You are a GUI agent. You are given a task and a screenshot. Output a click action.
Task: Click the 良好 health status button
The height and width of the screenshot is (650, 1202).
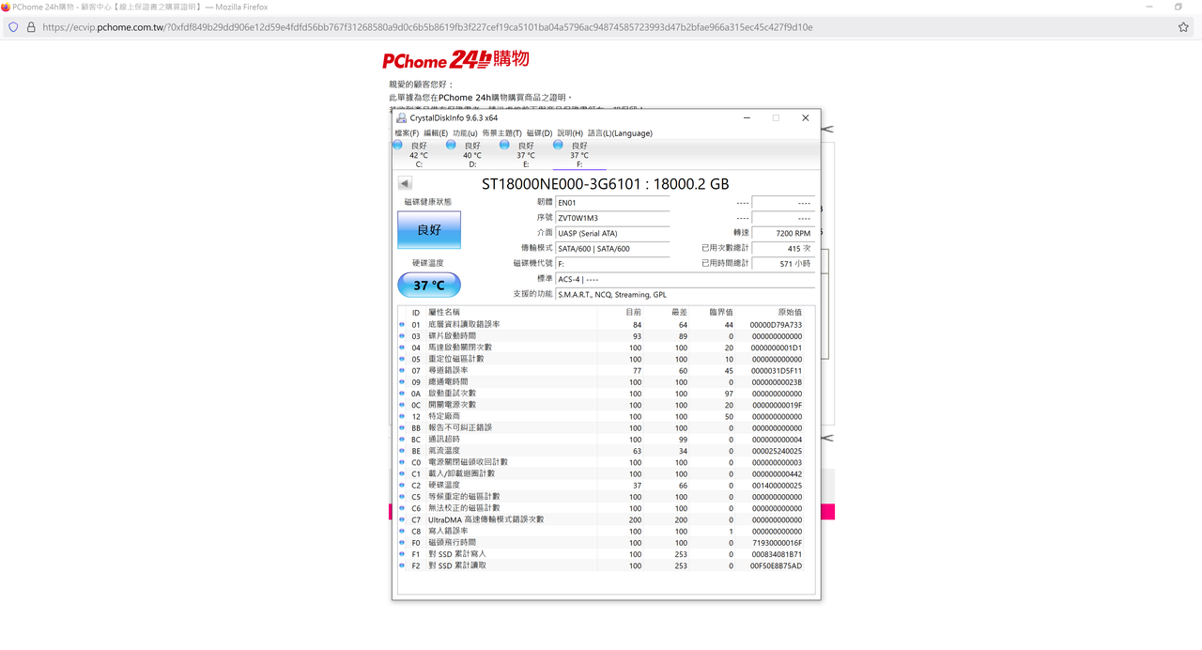point(429,230)
